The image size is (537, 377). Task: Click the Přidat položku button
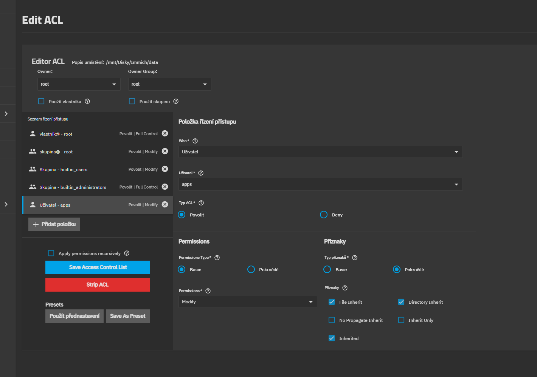click(54, 224)
